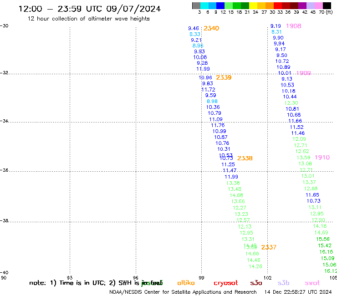337x296 pixels.
Task: Click subtitle 12 hour collection of altimeter wave heights
Action: point(88,19)
